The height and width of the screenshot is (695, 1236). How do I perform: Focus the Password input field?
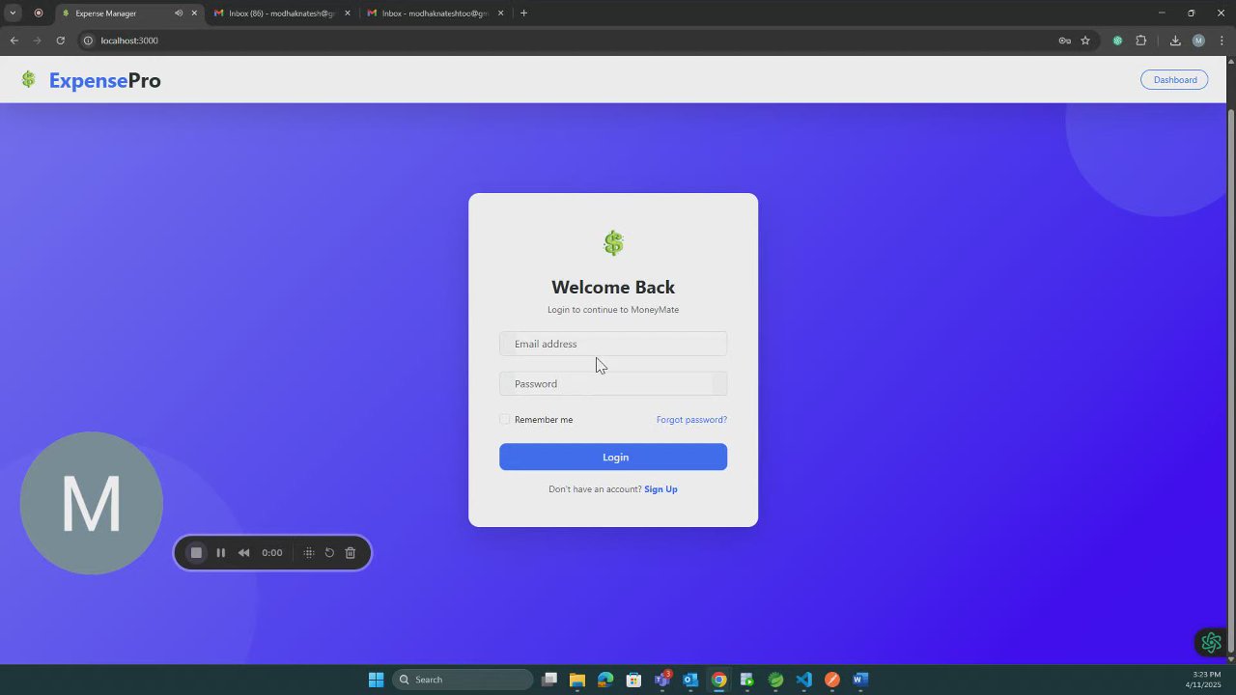613,384
